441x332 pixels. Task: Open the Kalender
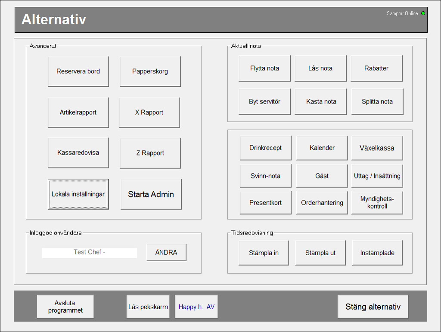pyautogui.click(x=322, y=148)
